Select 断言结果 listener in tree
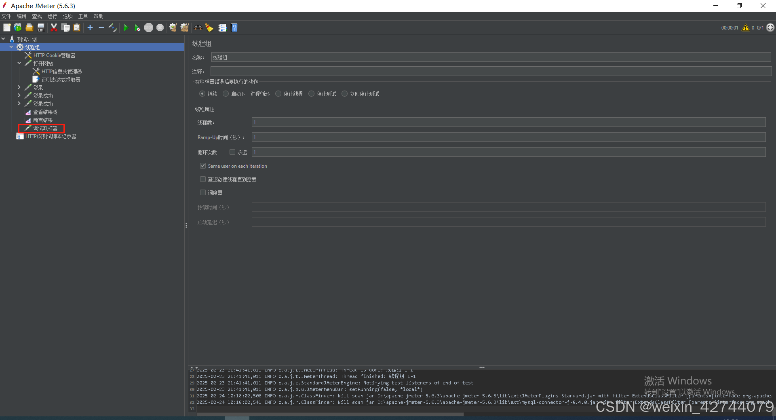Screen dimensions: 776x420 click(43, 120)
